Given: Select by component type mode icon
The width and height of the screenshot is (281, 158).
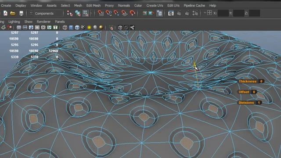Looking at the screenshot, I should 86,13.
